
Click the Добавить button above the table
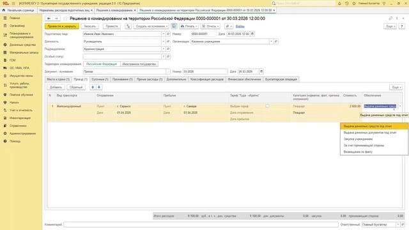click(56, 87)
